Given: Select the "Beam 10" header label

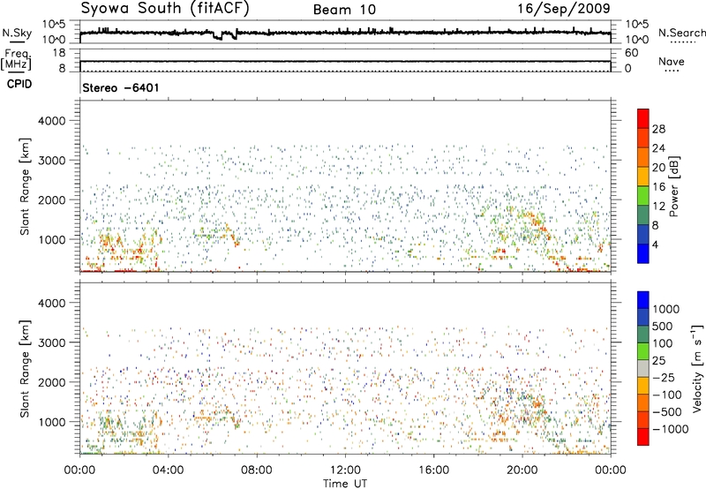Looking at the screenshot, I should tap(344, 10).
